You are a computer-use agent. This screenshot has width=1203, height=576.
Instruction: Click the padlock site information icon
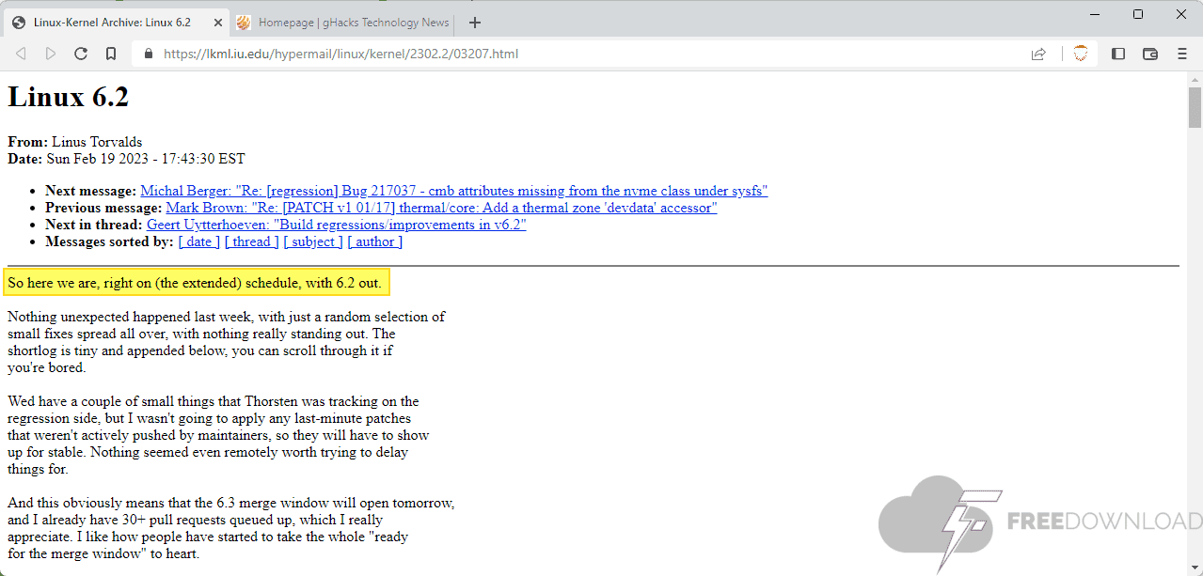148,54
